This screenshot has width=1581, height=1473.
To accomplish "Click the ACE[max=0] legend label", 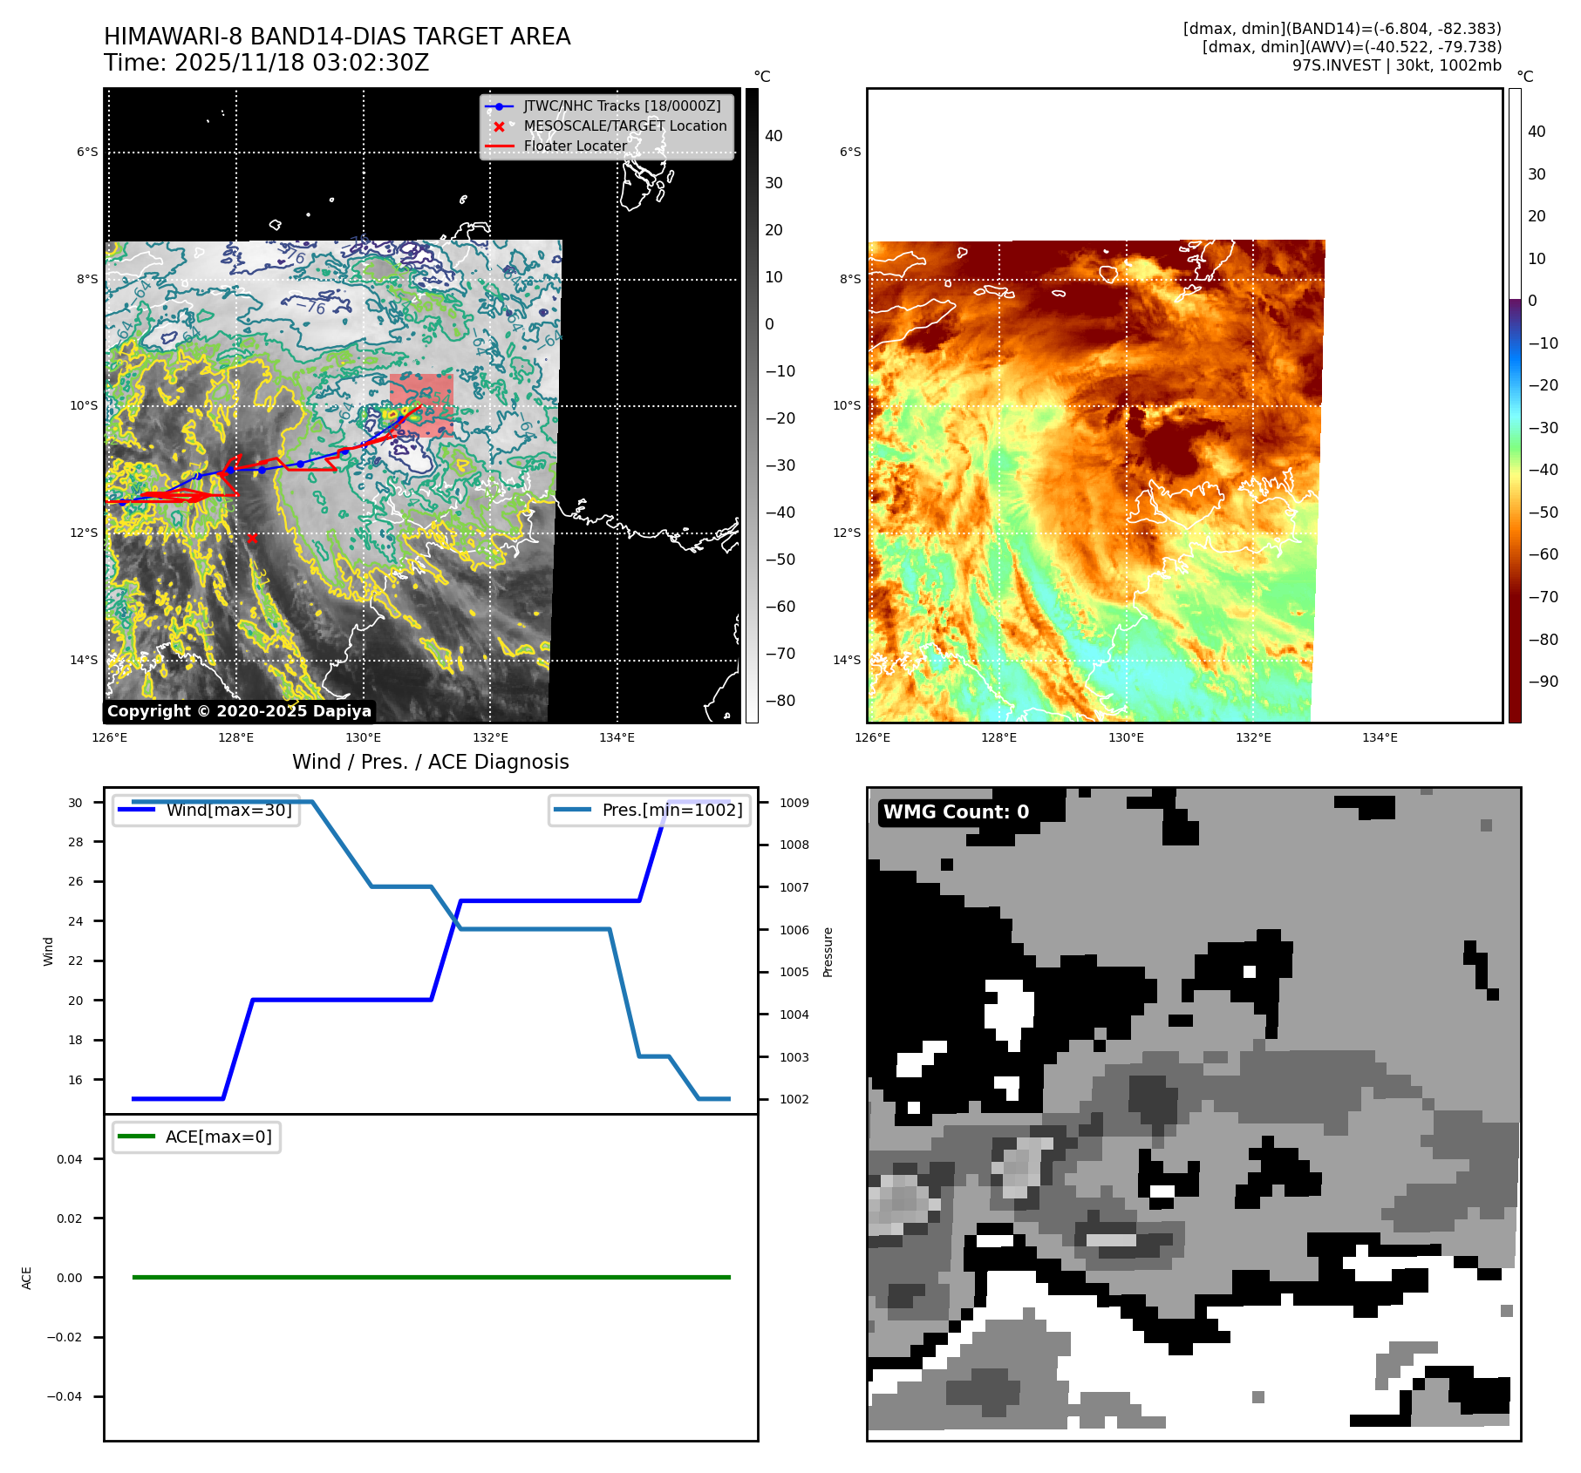I will [x=219, y=1137].
